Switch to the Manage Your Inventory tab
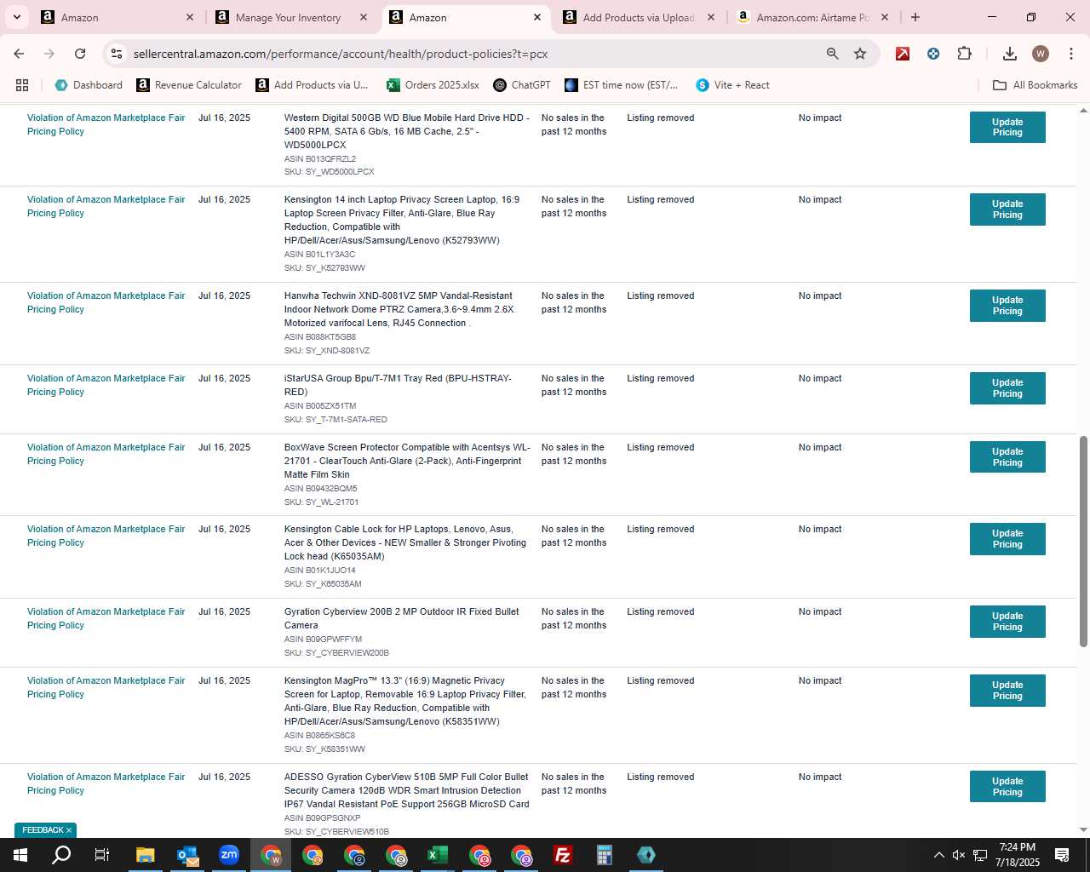This screenshot has width=1090, height=872. (x=288, y=17)
